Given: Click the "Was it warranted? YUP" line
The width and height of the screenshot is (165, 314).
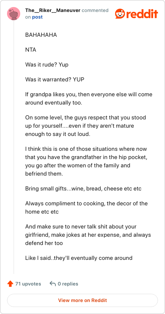Looking at the screenshot, I should coord(54,79).
